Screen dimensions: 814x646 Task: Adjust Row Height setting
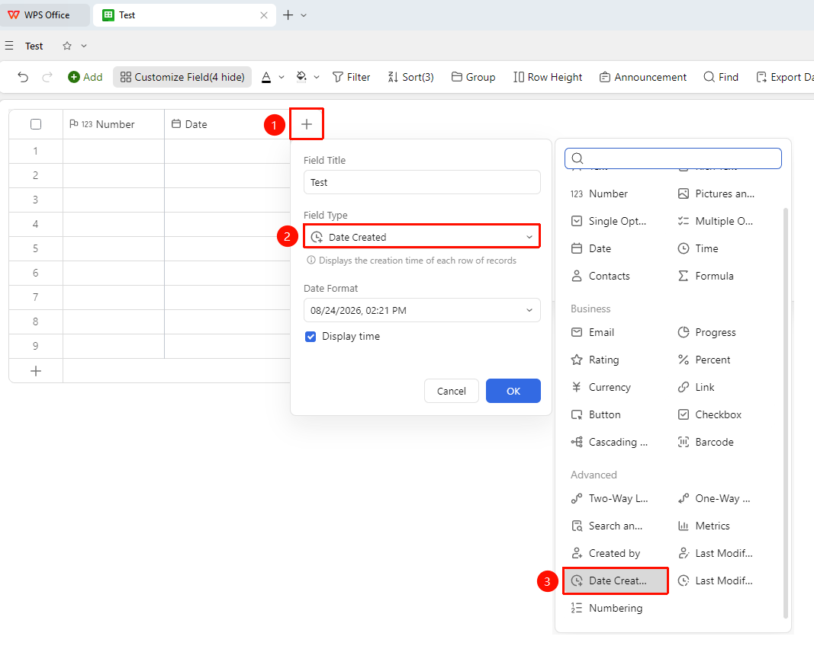[x=548, y=77]
